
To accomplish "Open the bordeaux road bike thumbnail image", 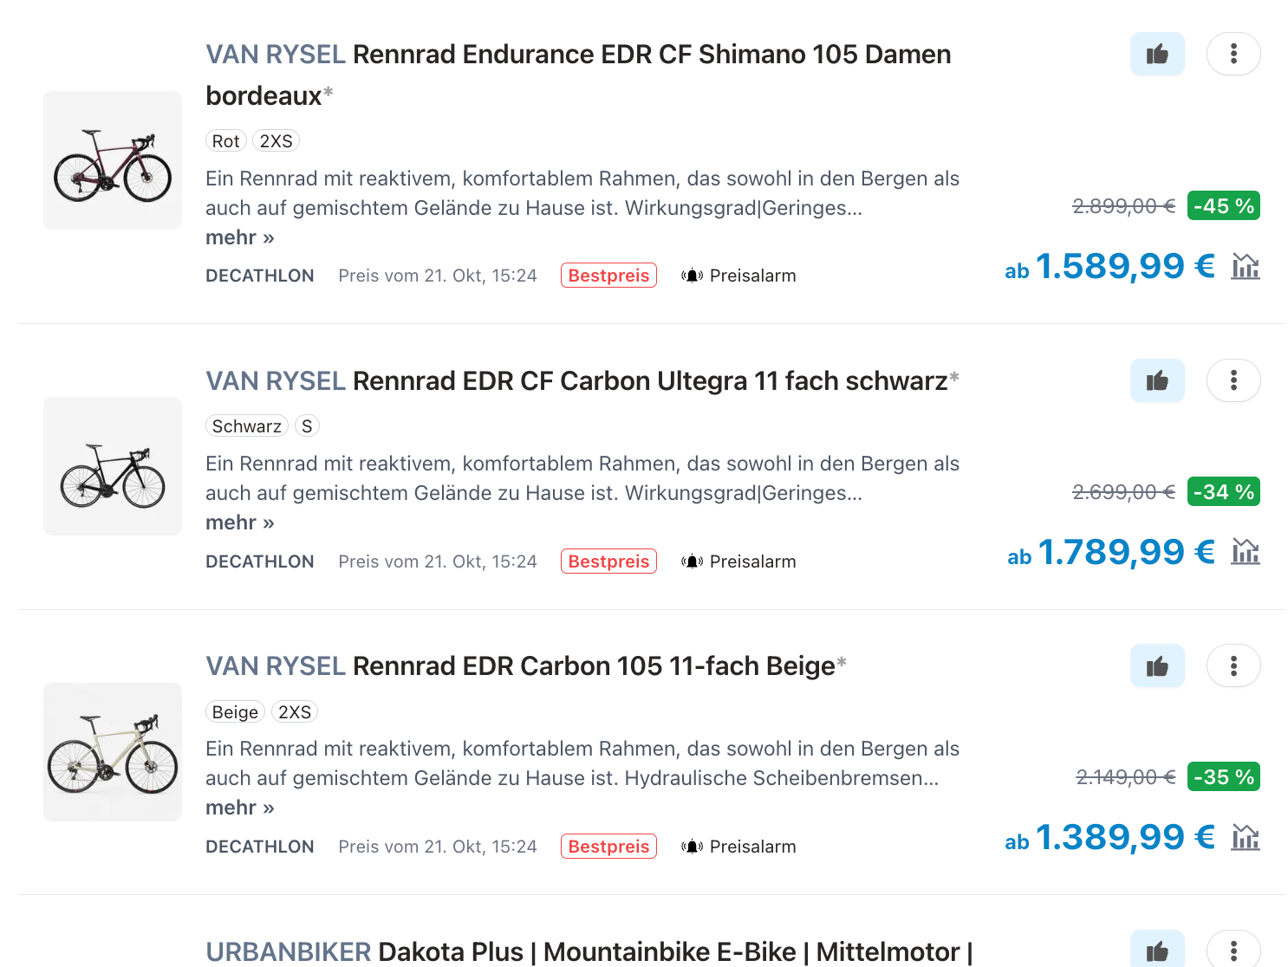I will tap(113, 160).
